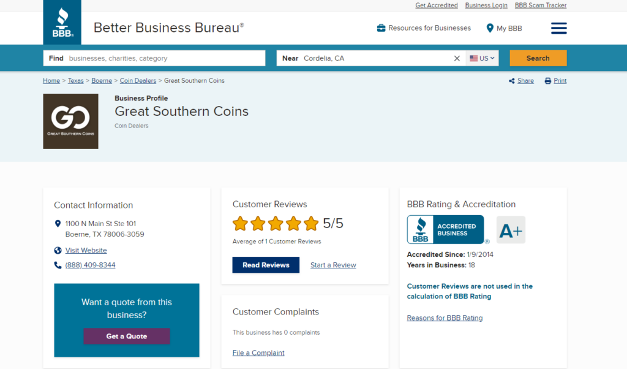Click the Share link
Screen dimensions: 627x369
click(525, 80)
